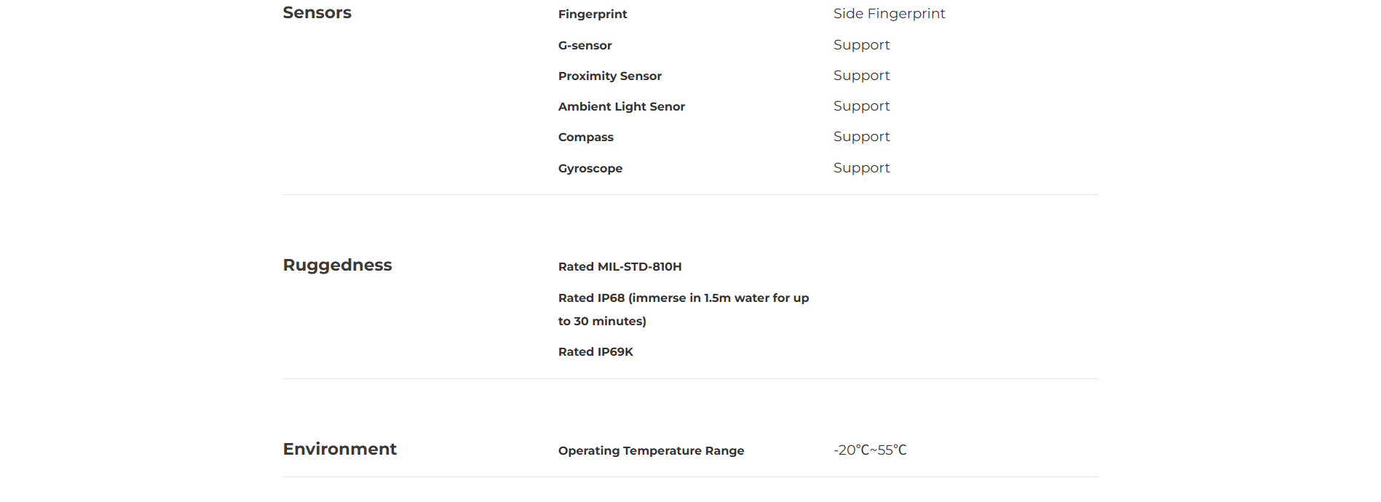
Task: Click the Side Fingerprint value
Action: pos(889,14)
